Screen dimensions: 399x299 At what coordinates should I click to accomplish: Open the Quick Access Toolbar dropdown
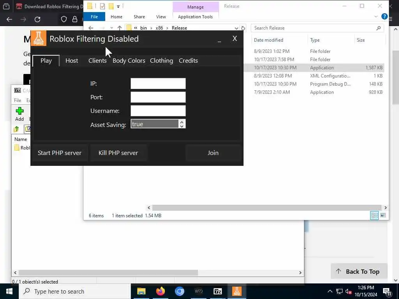[118, 7]
